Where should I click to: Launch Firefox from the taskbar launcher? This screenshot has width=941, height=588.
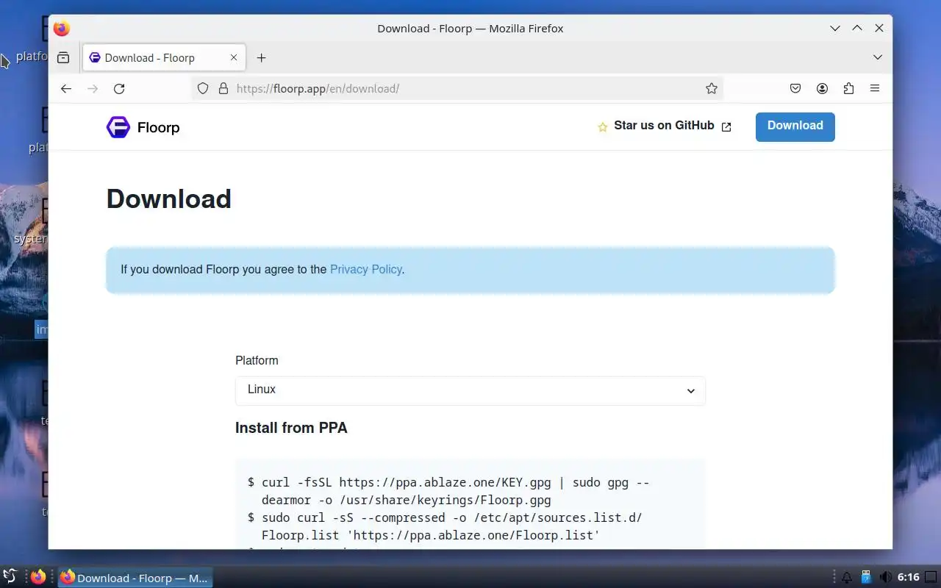point(38,577)
